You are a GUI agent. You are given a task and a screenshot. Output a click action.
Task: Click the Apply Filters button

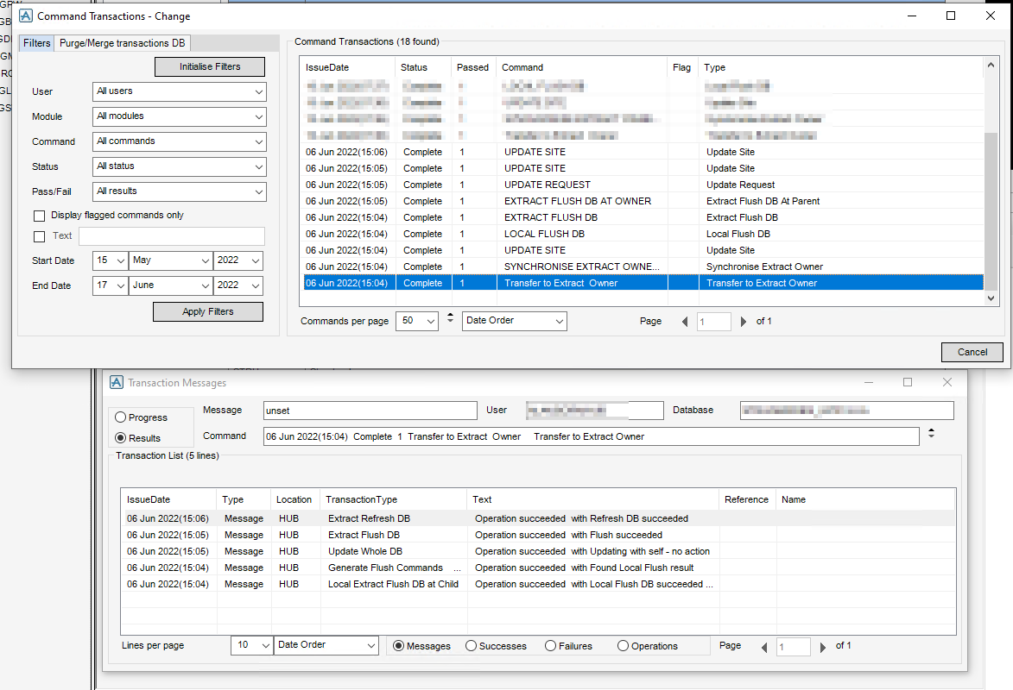pos(208,311)
